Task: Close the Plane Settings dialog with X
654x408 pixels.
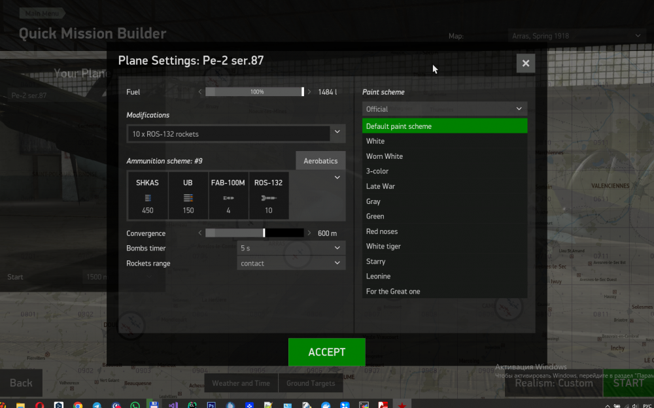Action: (x=526, y=63)
